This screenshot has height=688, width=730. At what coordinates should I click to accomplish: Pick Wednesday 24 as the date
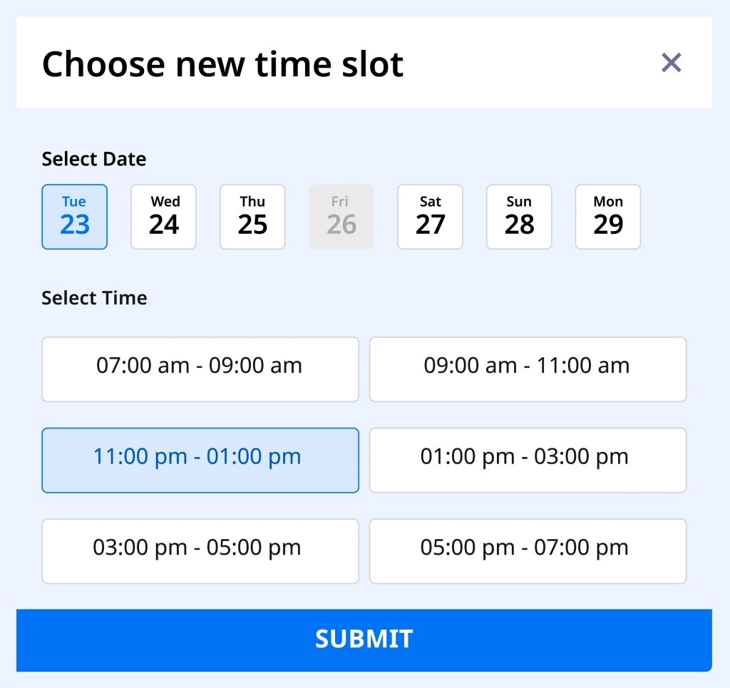(x=163, y=217)
